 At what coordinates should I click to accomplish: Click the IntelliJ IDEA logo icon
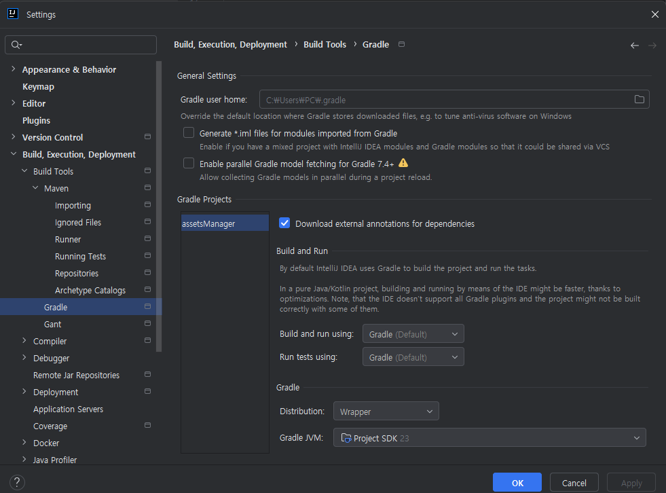(x=13, y=14)
